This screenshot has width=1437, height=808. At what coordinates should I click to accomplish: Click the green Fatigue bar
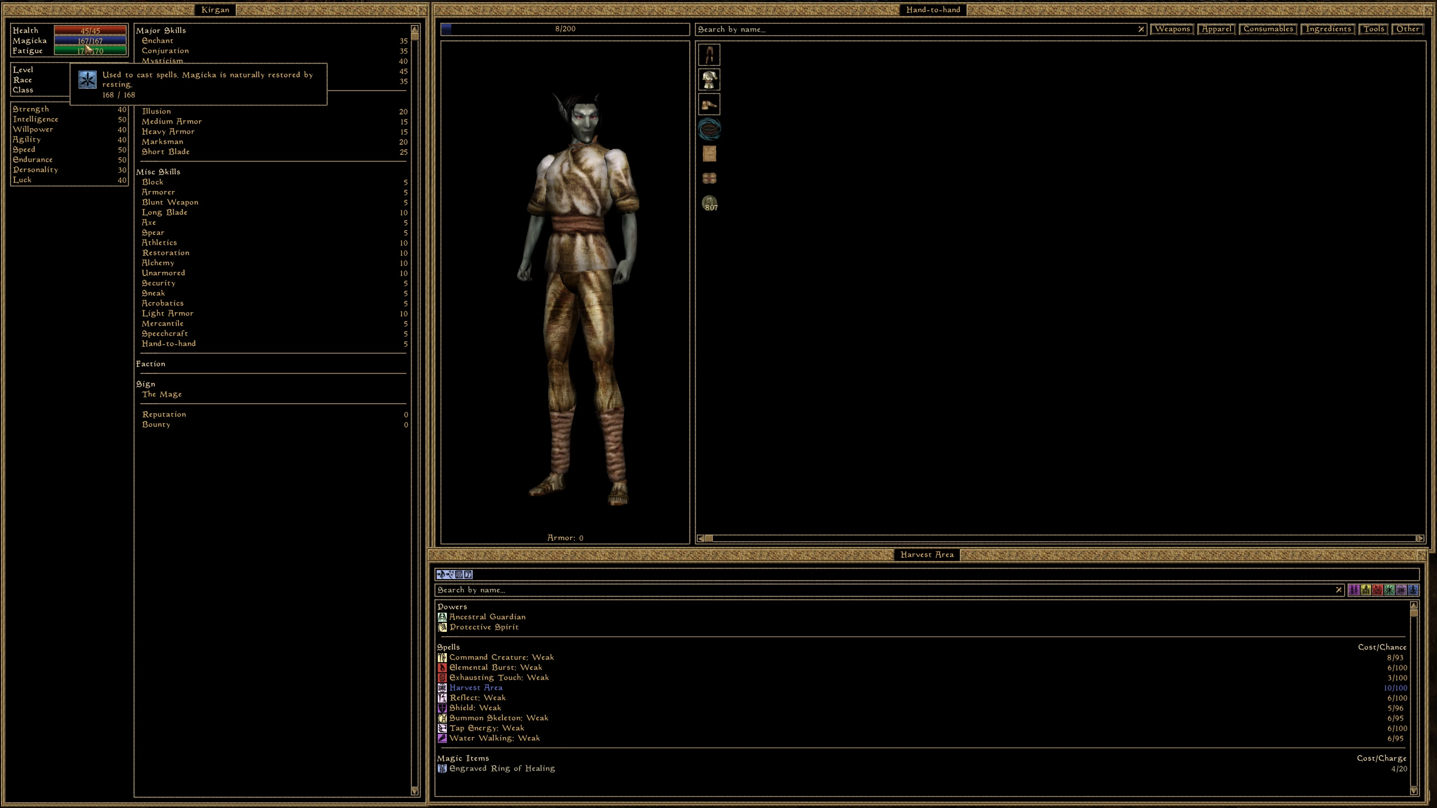click(90, 51)
